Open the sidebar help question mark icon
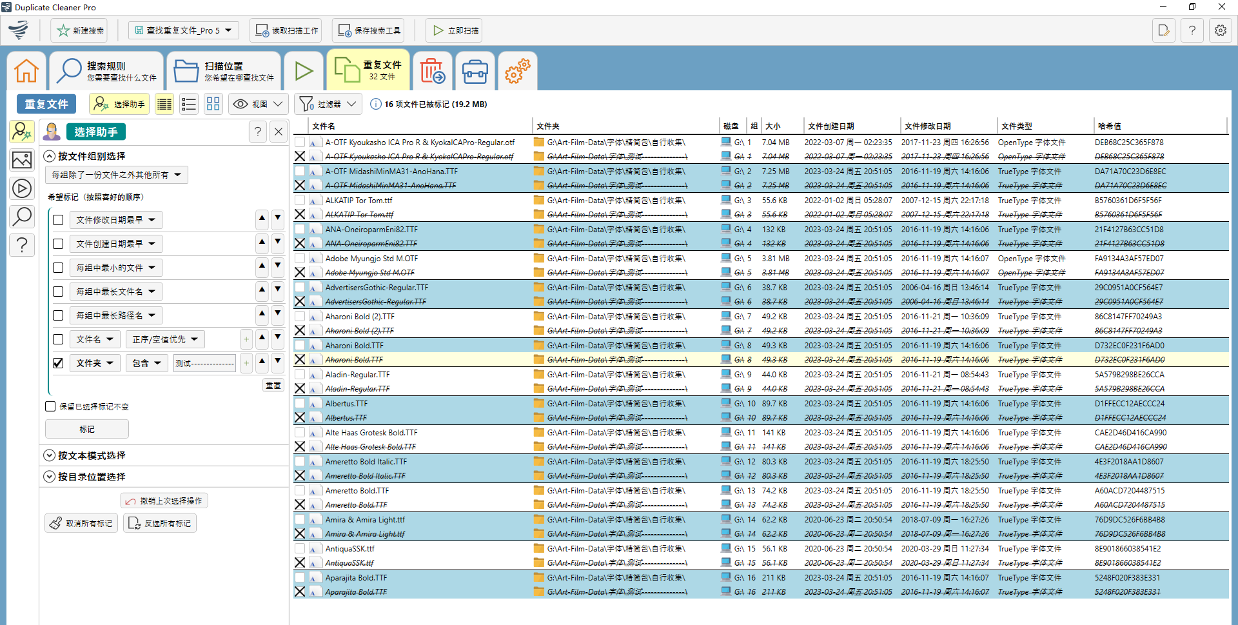Screen dimensions: 1238x625 click(x=22, y=245)
